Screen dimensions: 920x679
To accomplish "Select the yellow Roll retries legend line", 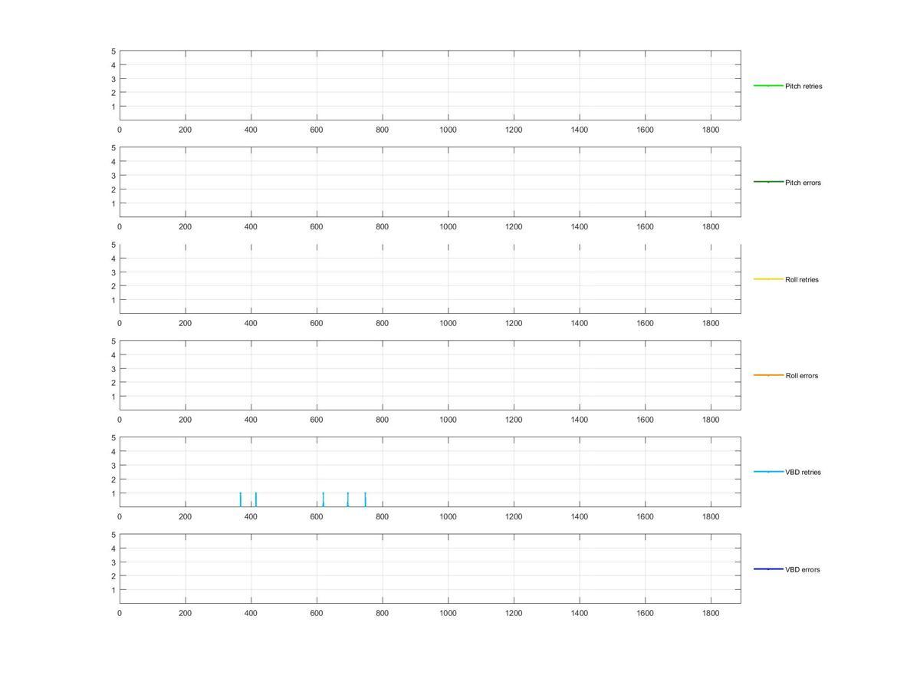I will pos(768,279).
